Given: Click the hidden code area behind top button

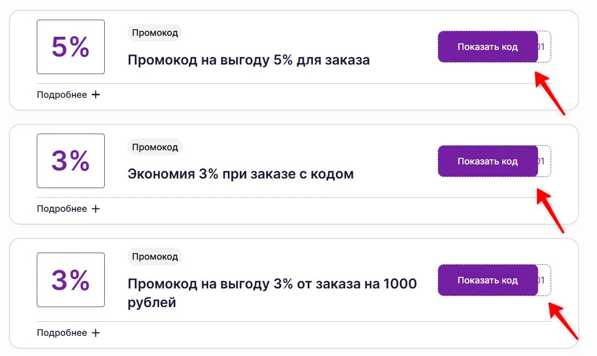Looking at the screenshot, I should tap(545, 46).
